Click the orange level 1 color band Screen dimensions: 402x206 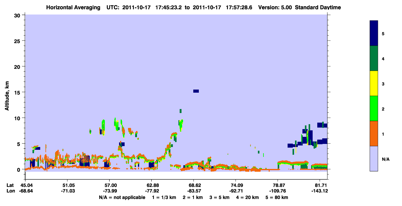point(374,133)
